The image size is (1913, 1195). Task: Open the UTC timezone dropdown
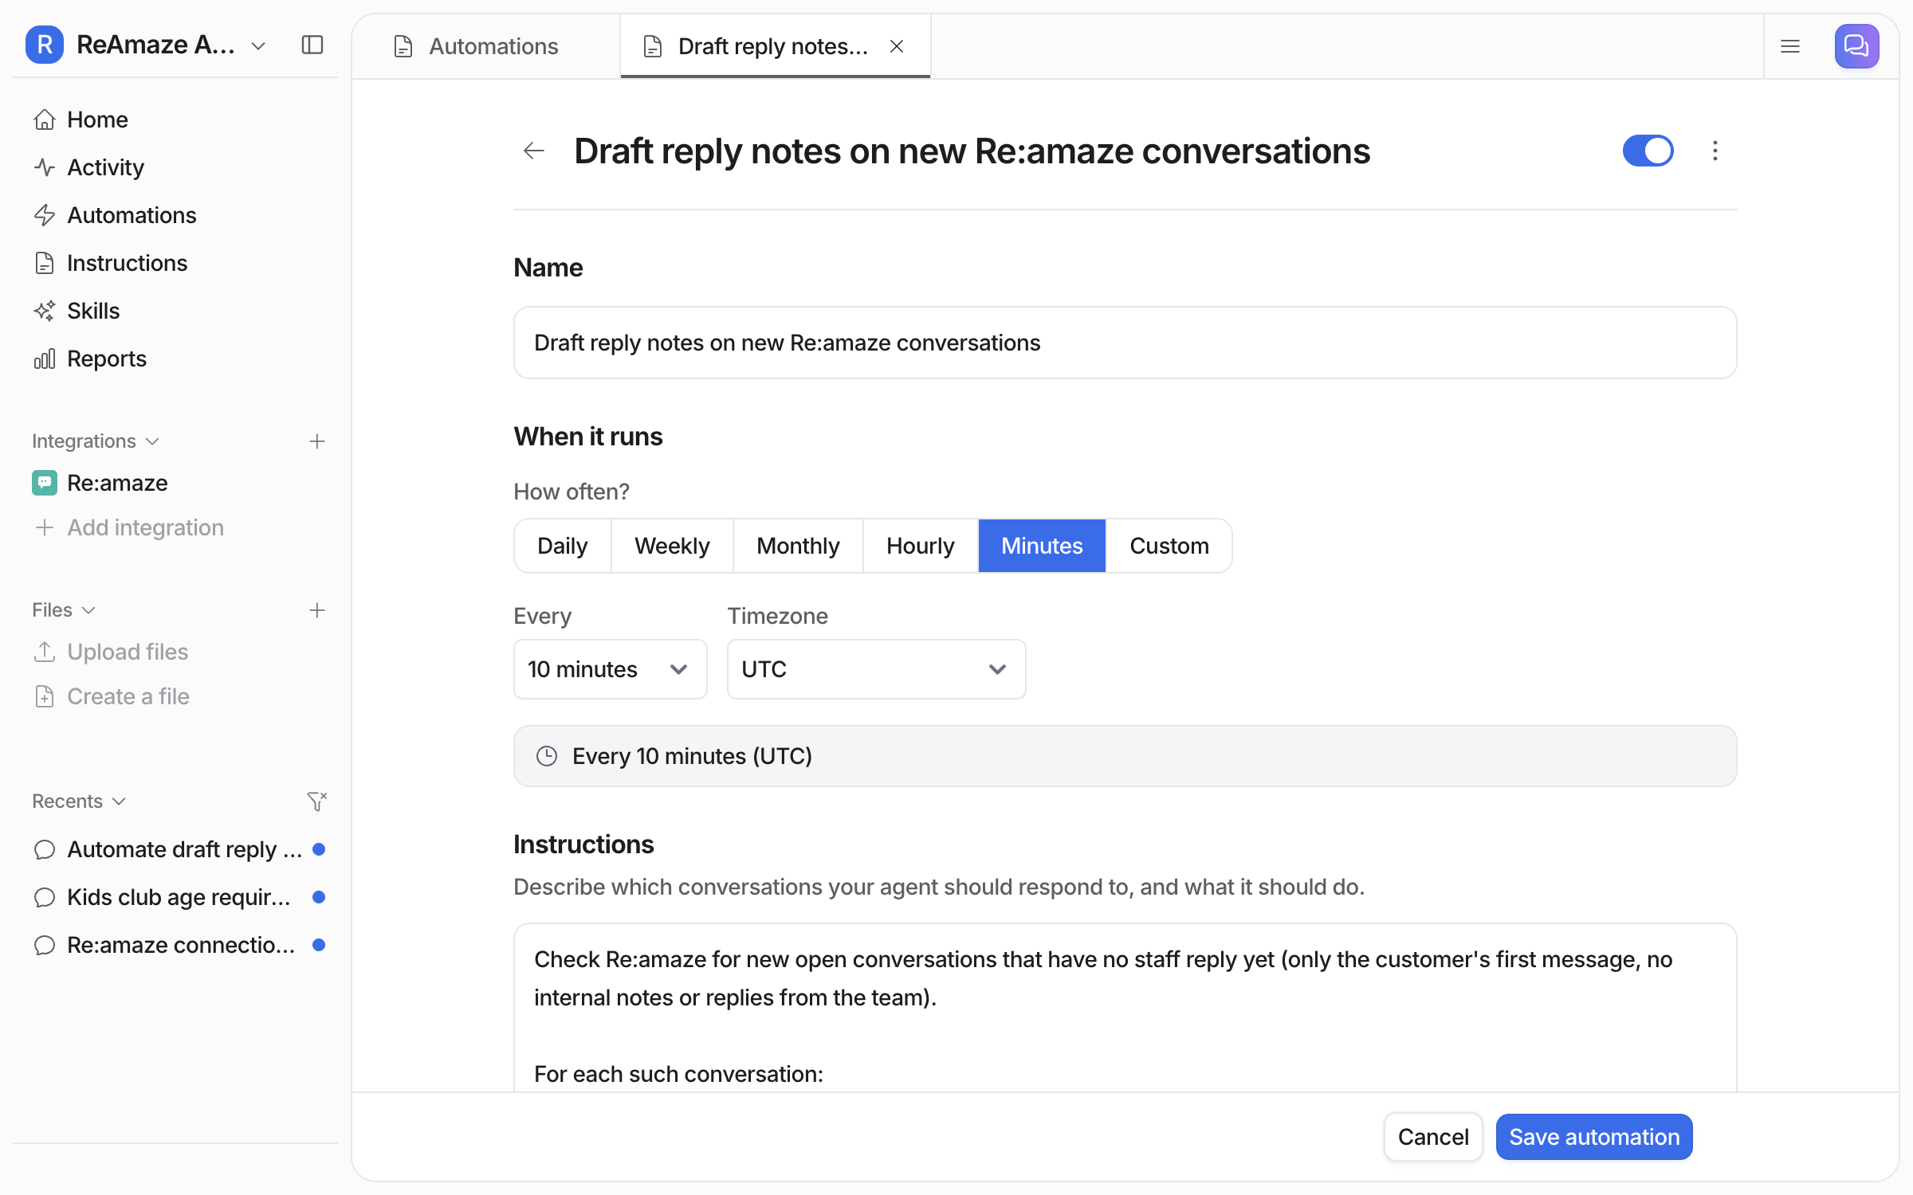click(x=876, y=669)
